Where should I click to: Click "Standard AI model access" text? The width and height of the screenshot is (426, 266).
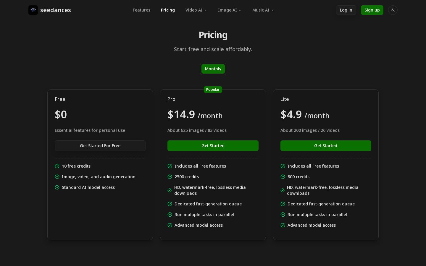click(x=88, y=187)
